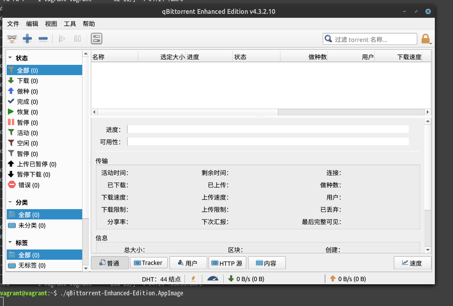Image resolution: width=453 pixels, height=306 pixels.
Task: Select 暂停 (0) with red pause bars icon
Action: tap(45, 122)
